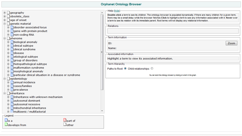
Task: Expand the age of onset node
Action: [4, 20]
